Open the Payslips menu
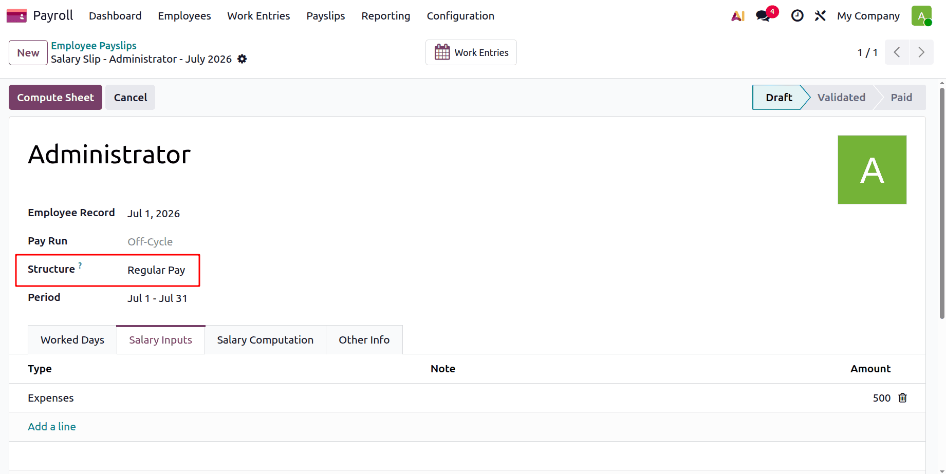946x474 pixels. pyautogui.click(x=326, y=16)
